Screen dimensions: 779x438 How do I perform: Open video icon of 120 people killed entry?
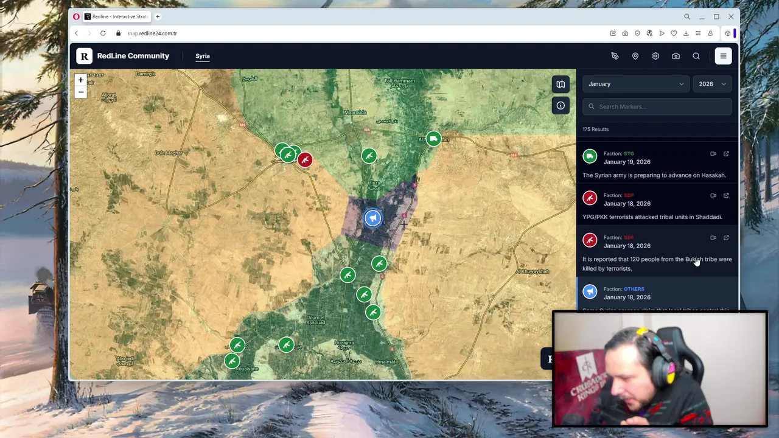pyautogui.click(x=713, y=238)
